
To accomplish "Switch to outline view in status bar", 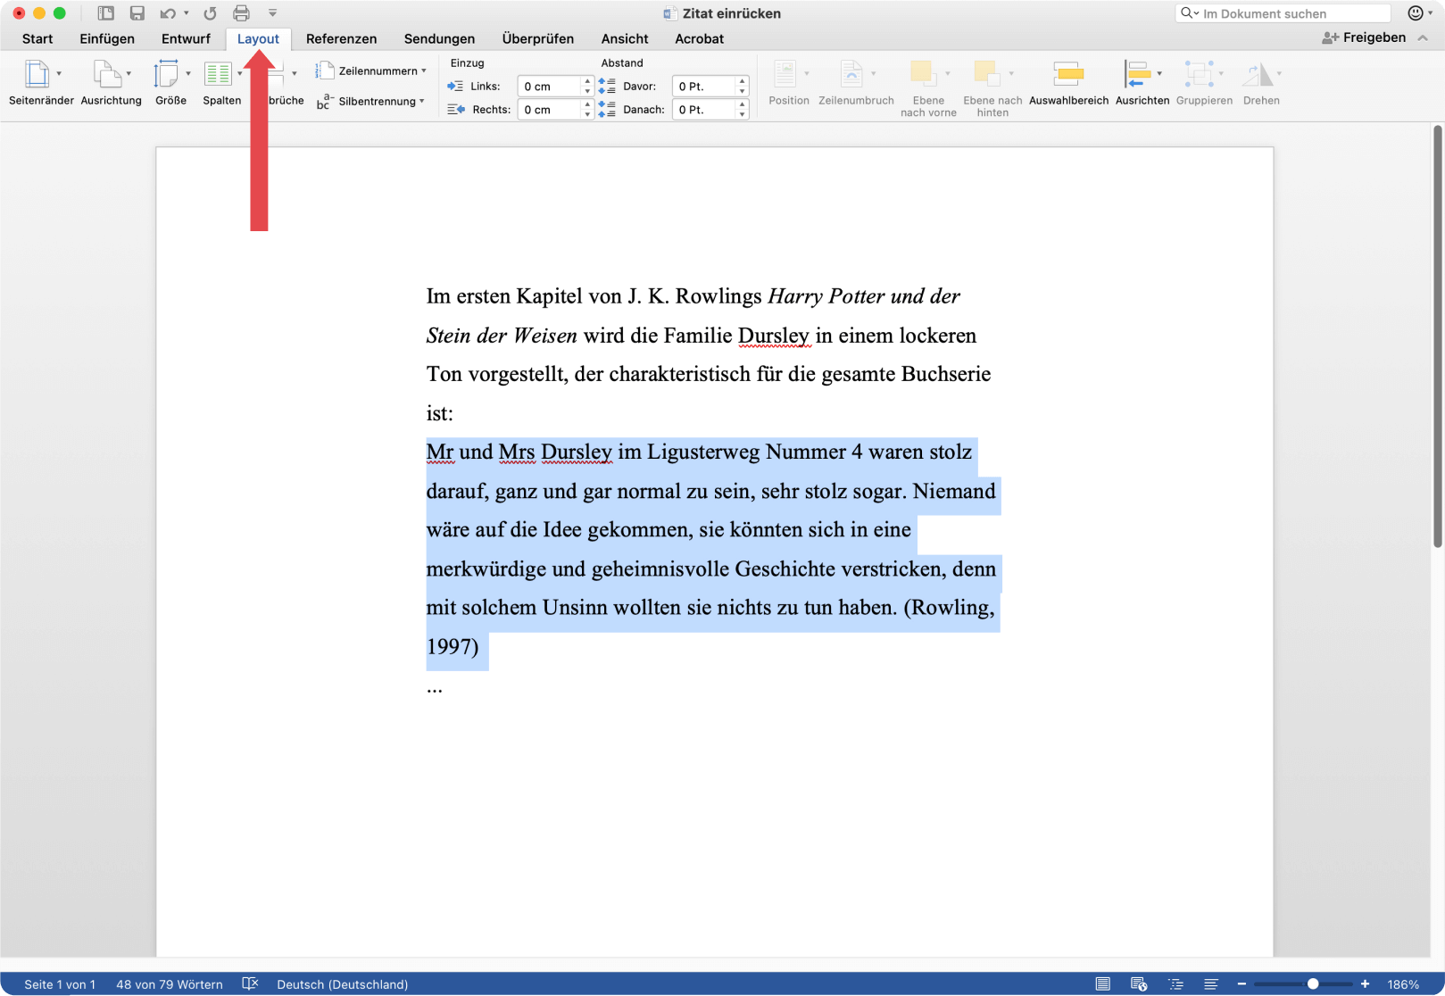I will pos(1176,984).
